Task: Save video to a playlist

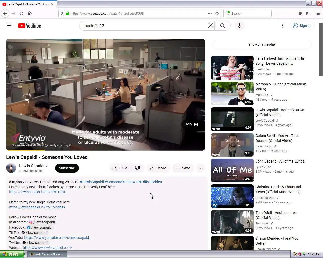Action: click(182, 168)
